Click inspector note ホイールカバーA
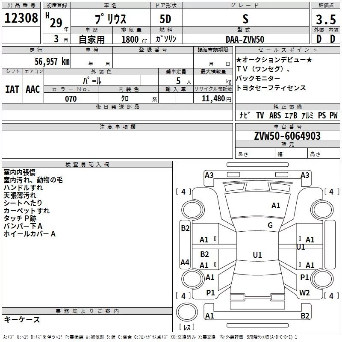This screenshot has width=342, height=342. pos(29,234)
